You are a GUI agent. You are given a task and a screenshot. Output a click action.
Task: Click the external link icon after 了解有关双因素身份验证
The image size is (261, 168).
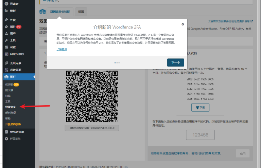click(x=252, y=21)
